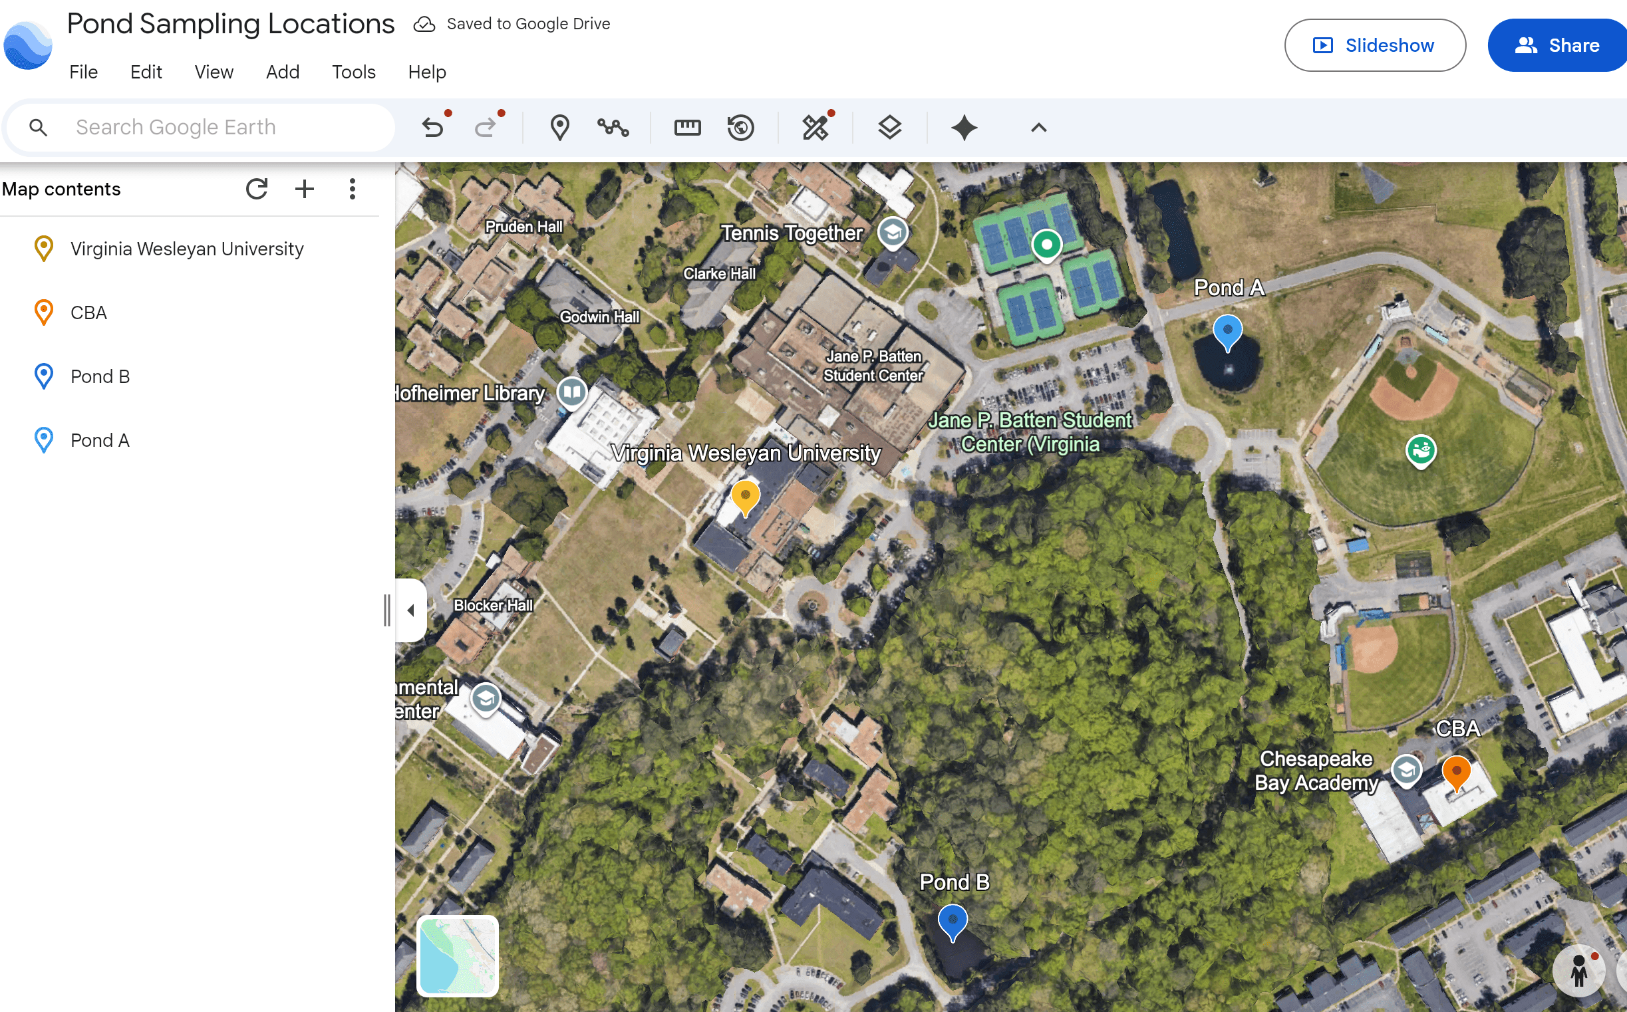1627x1012 pixels.
Task: Select the Draw path or polygon tool
Action: pos(613,127)
